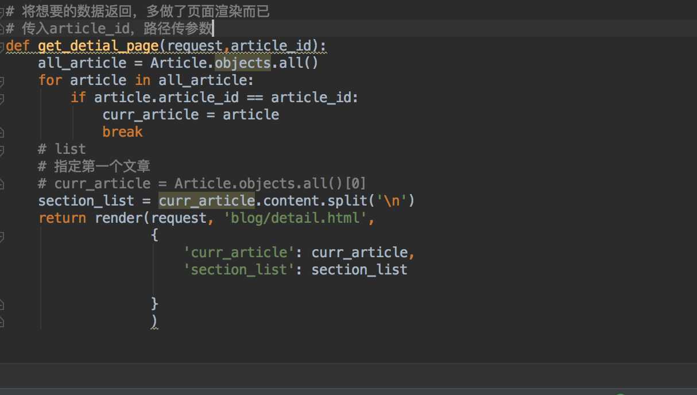
Task: Click the 'if' keyword
Action: pyautogui.click(x=78, y=97)
